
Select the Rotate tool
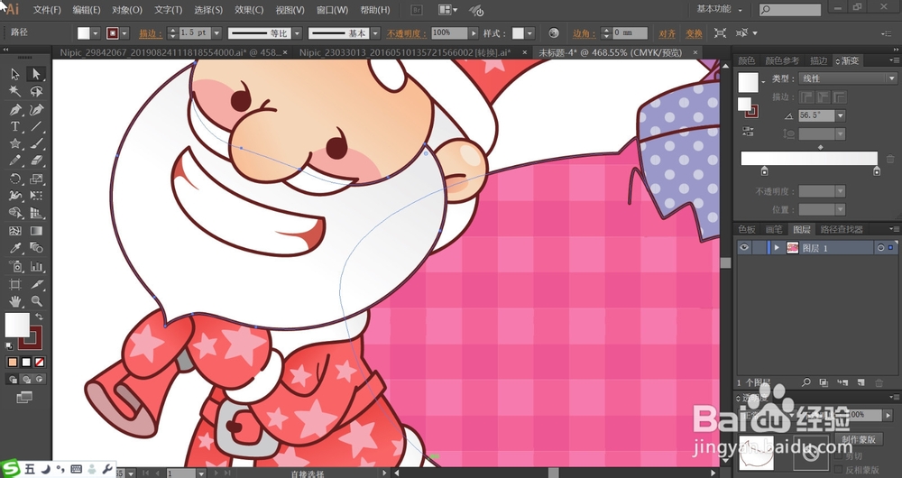point(15,179)
